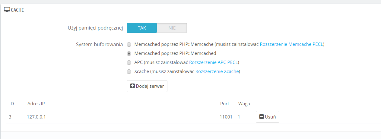Click the monitor icon beside CACHE heading
Image resolution: width=381 pixels, height=139 pixels.
[7, 10]
